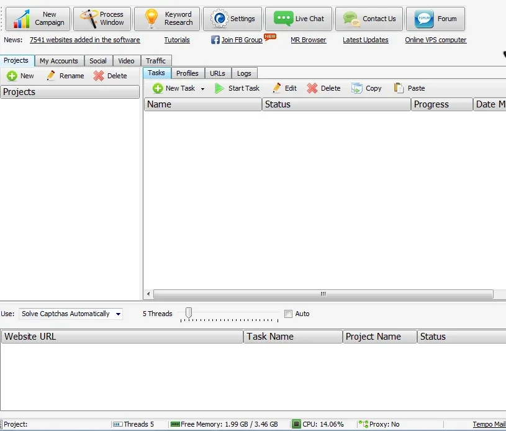Open the MR Browser link
The height and width of the screenshot is (431, 506).
[x=308, y=40]
